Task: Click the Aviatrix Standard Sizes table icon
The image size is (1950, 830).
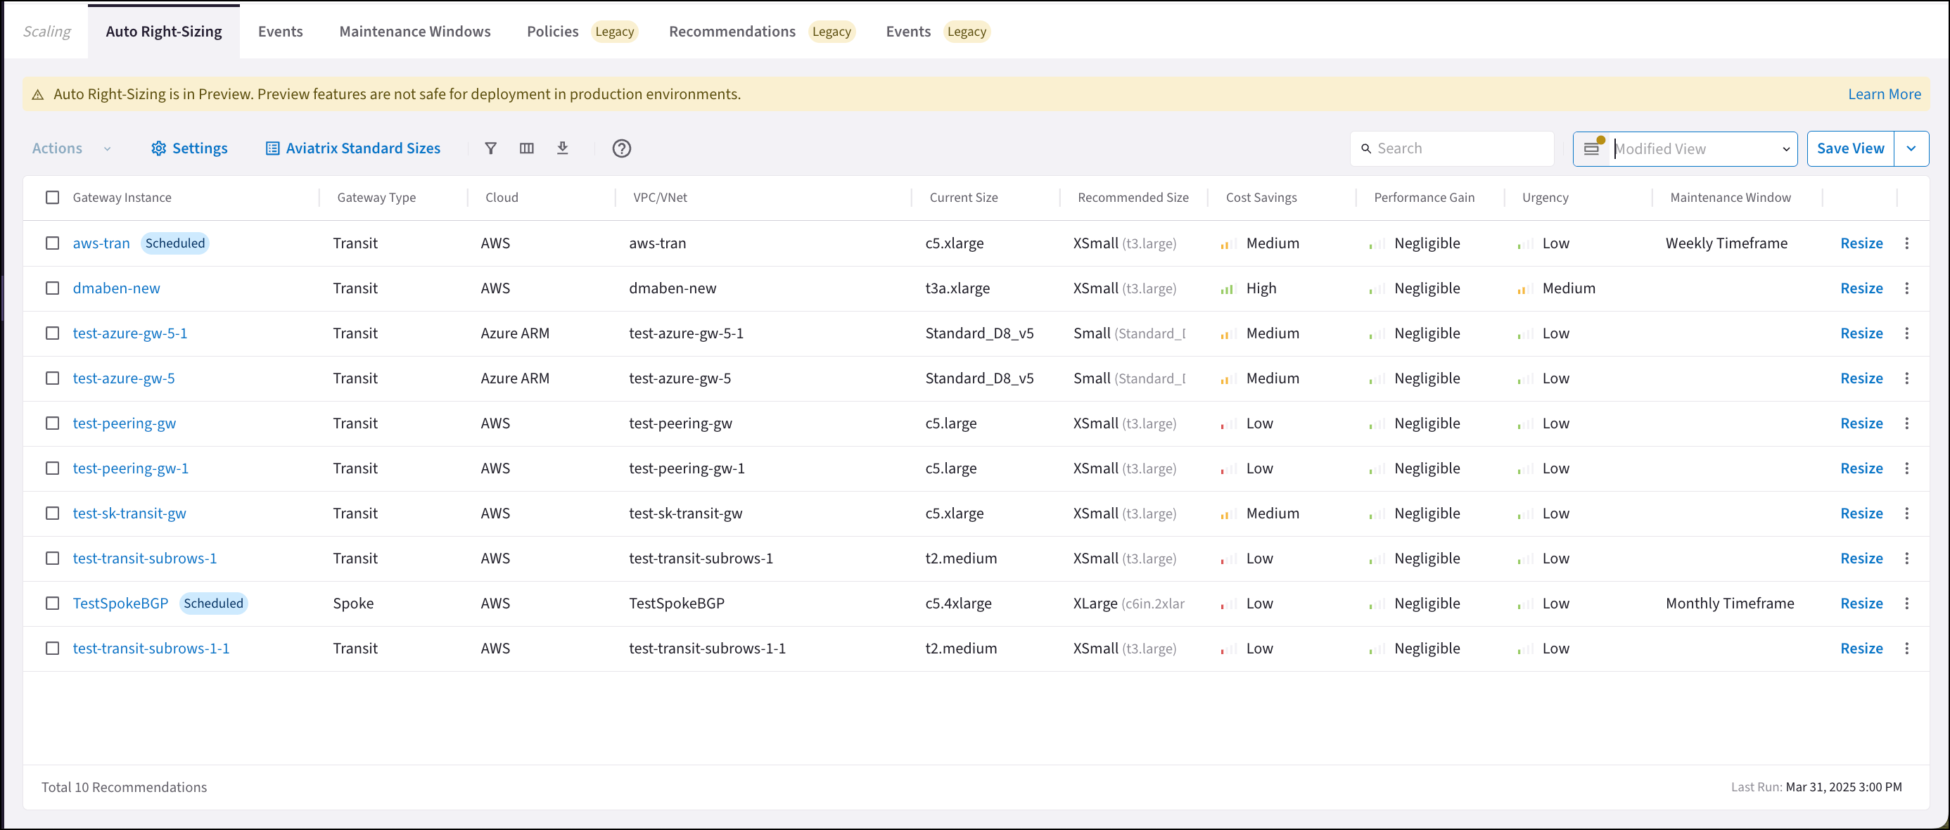Action: pos(272,148)
